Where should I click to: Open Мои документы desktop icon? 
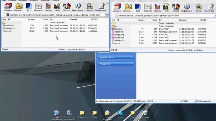(107, 115)
